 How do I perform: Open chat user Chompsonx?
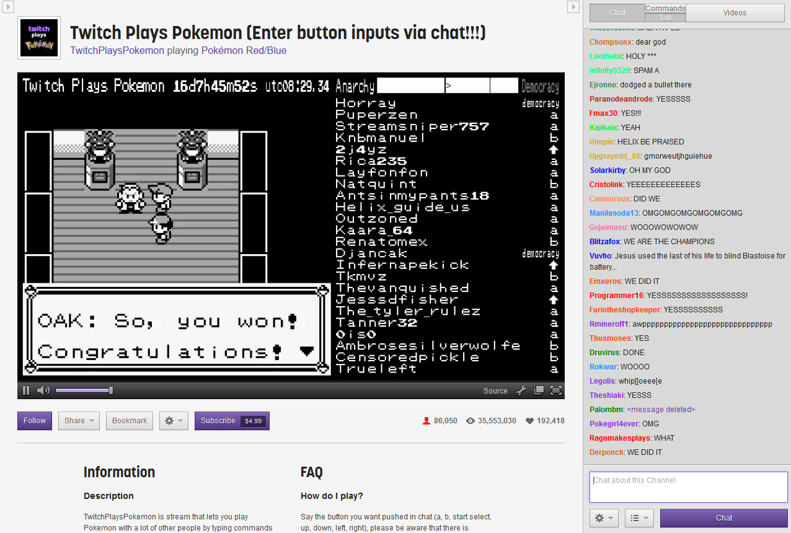[611, 42]
